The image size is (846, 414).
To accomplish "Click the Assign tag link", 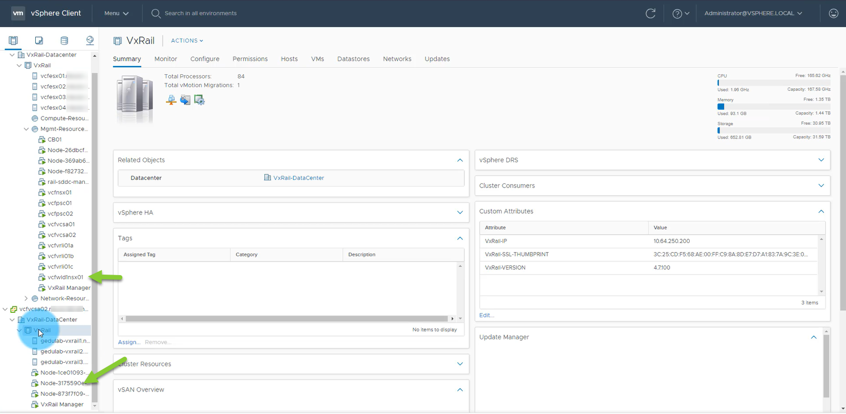I will pyautogui.click(x=129, y=342).
